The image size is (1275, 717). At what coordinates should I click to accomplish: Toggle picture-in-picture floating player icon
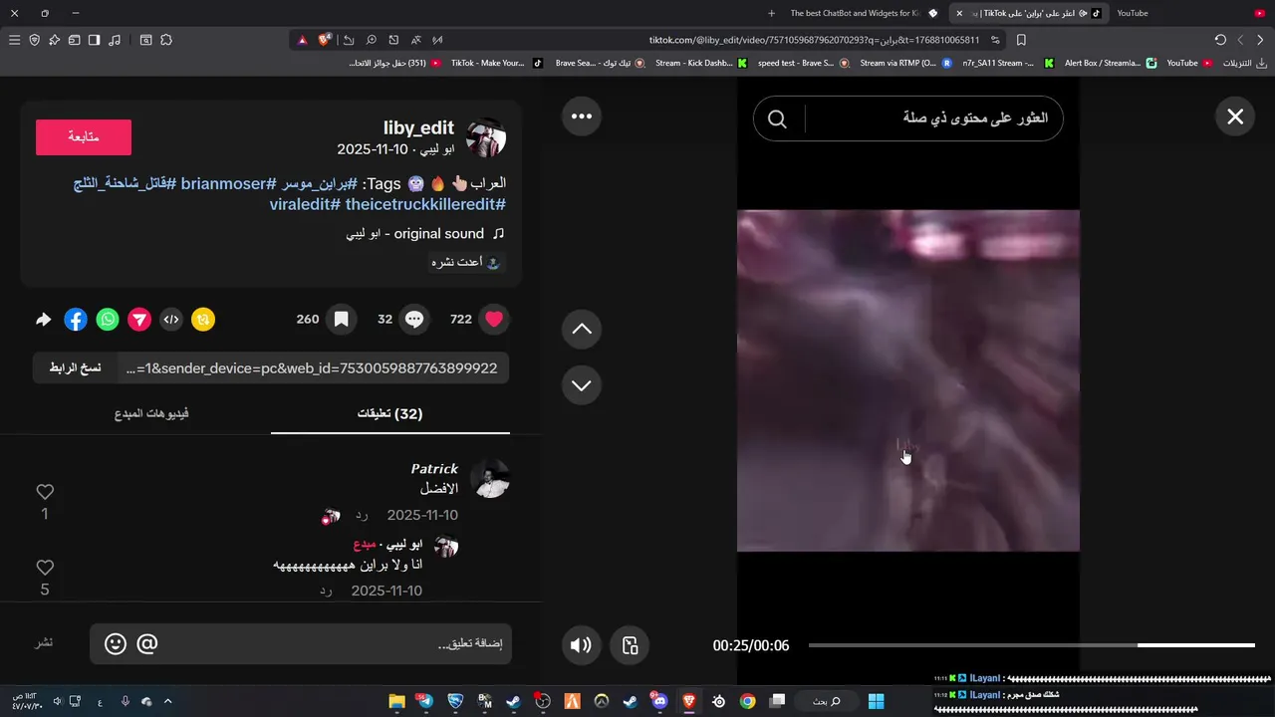[630, 645]
